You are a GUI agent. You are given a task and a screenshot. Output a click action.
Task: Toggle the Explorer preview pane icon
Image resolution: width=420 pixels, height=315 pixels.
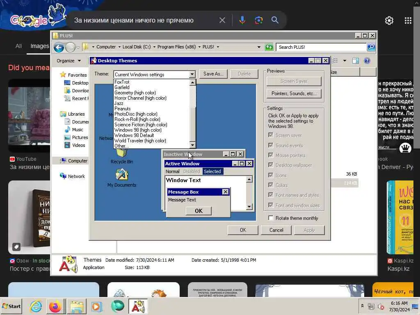356,61
